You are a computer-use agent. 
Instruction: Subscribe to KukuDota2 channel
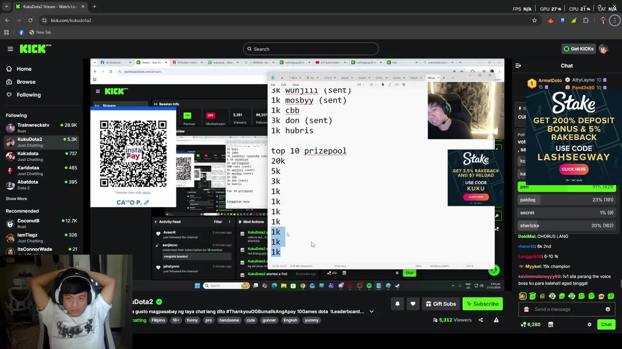(483, 304)
